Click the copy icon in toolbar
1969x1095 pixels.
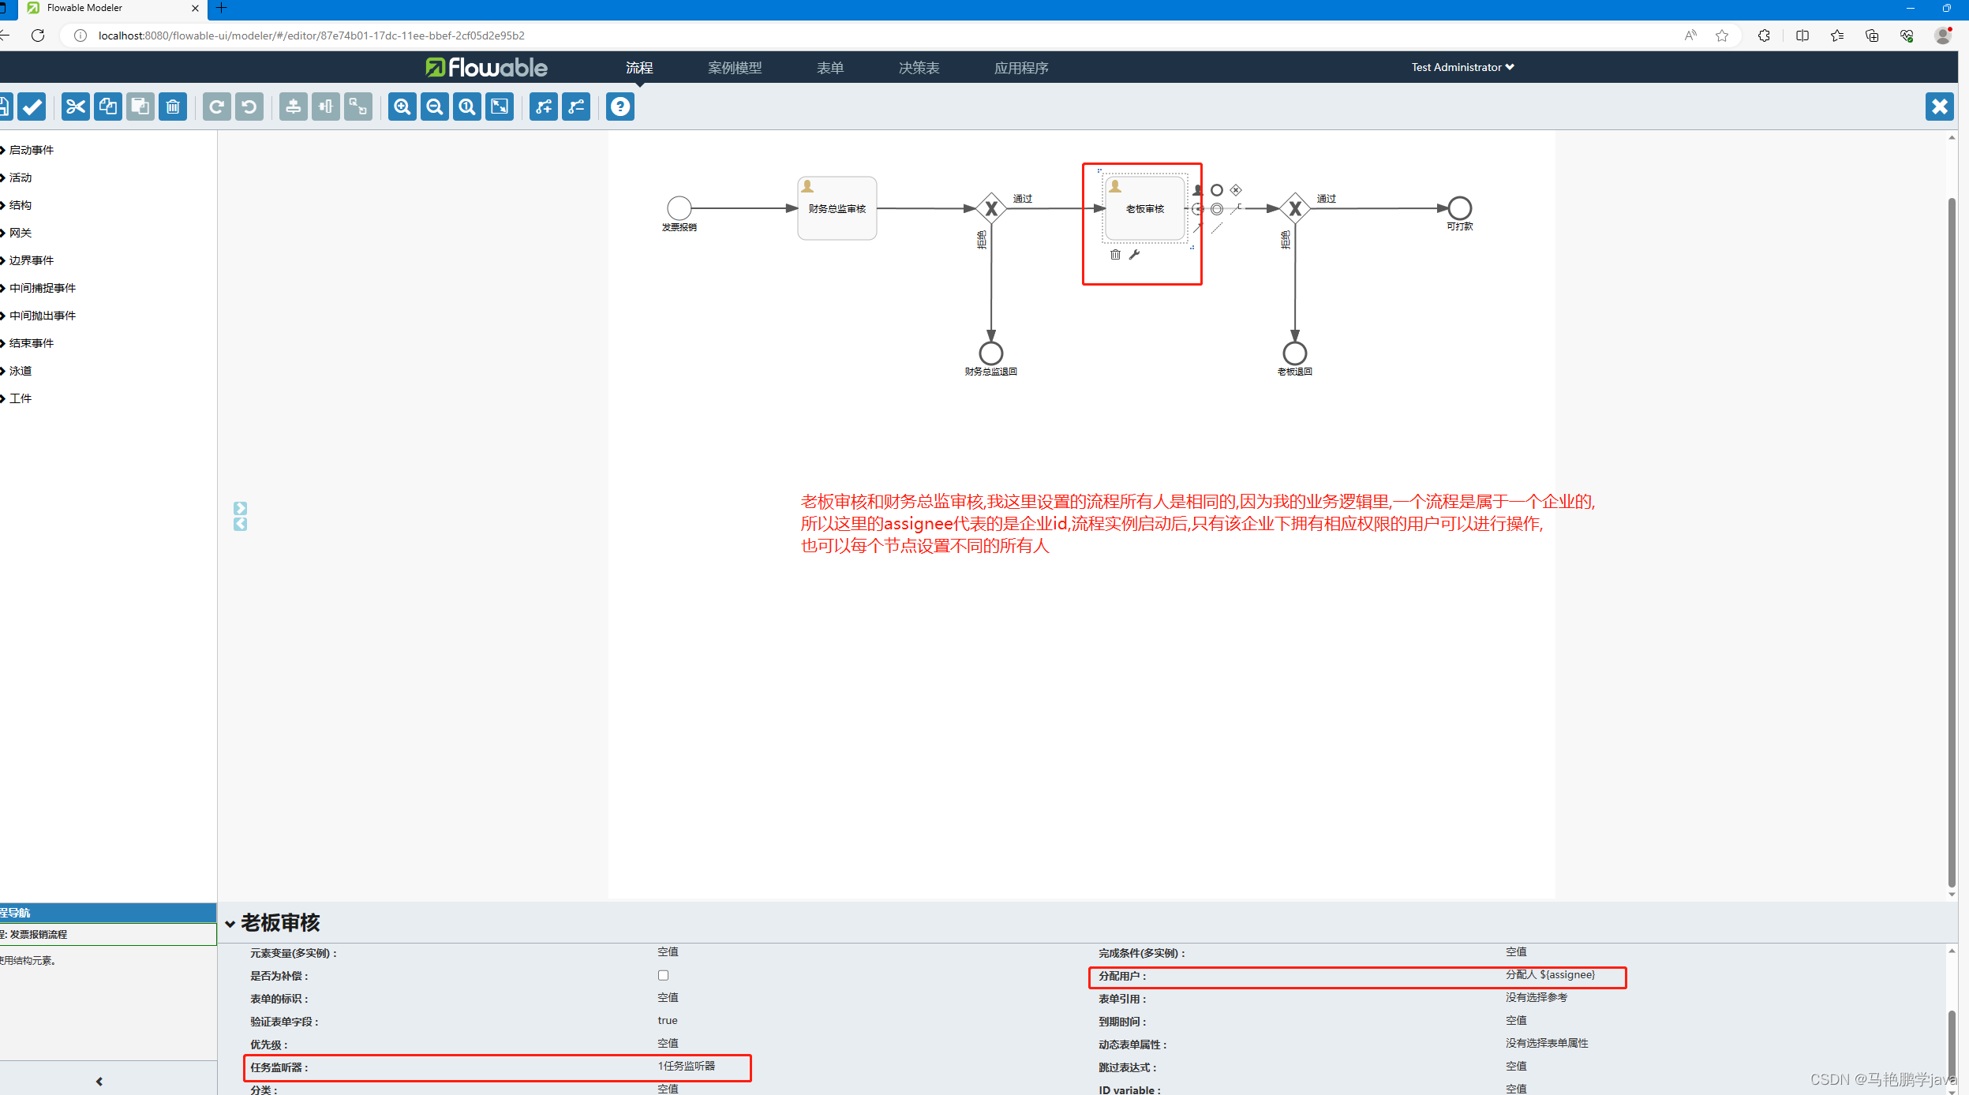108,107
